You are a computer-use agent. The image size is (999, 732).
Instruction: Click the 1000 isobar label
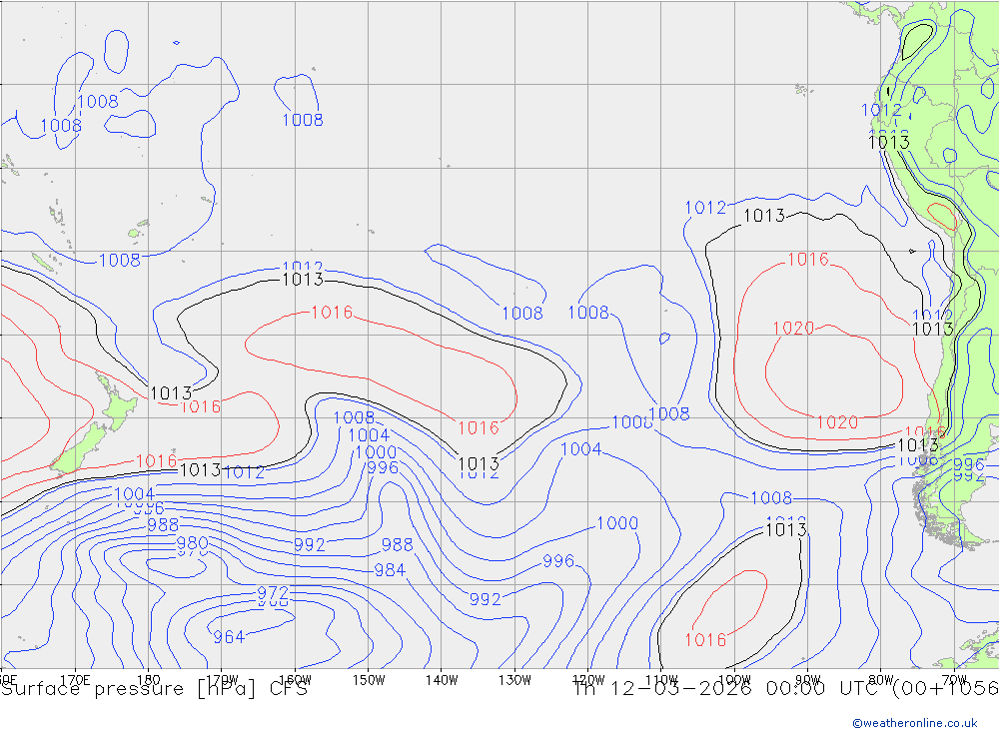point(617,523)
